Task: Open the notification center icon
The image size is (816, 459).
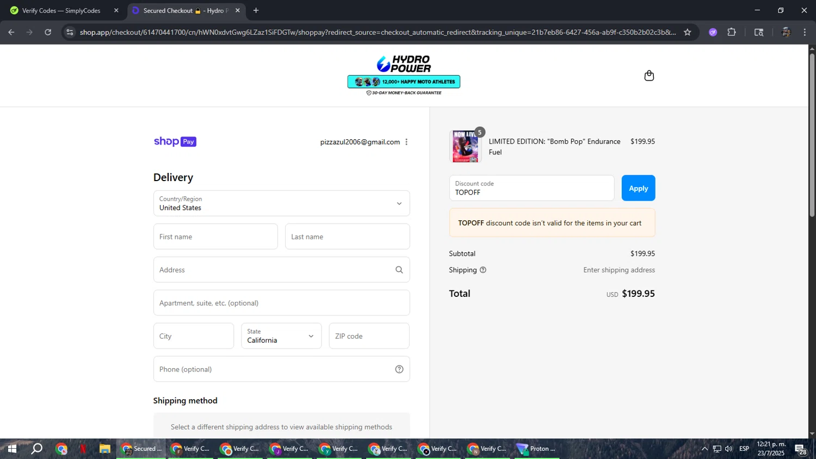Action: pos(801,449)
